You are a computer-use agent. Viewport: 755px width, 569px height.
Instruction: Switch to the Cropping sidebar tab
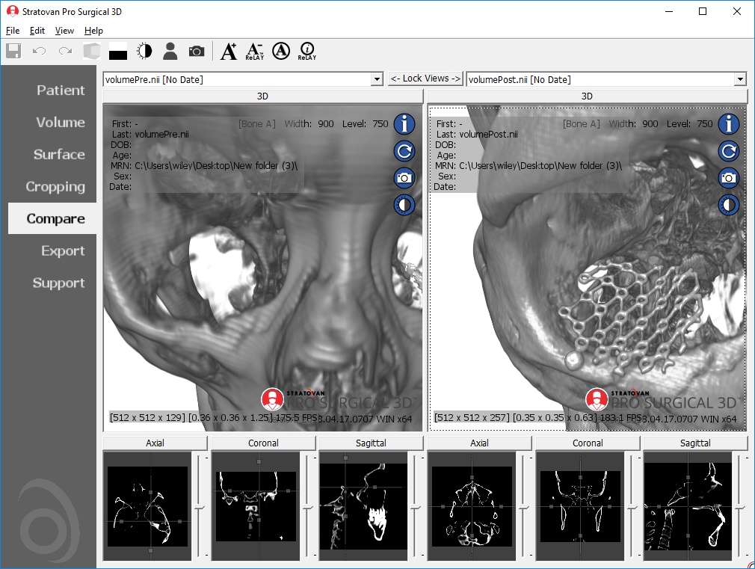[58, 186]
